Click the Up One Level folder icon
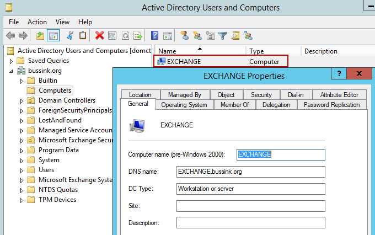375x235 pixels. [x=40, y=36]
